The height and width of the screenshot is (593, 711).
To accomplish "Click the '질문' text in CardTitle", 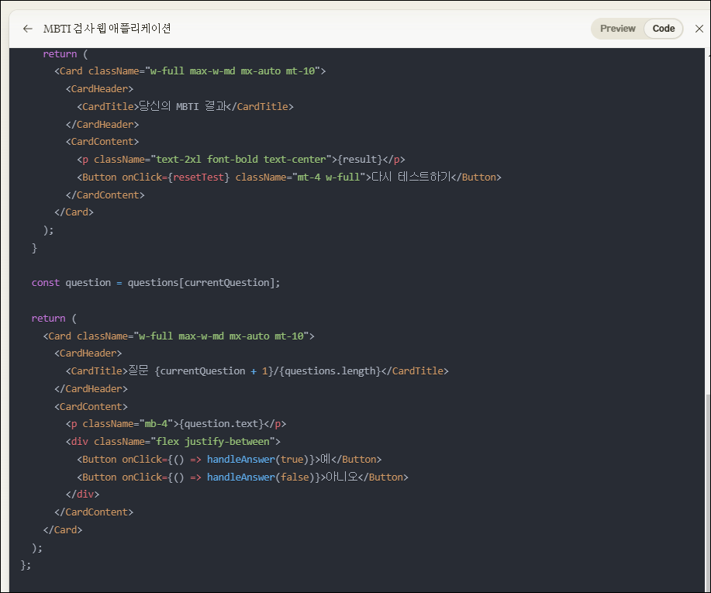I will 138,371.
